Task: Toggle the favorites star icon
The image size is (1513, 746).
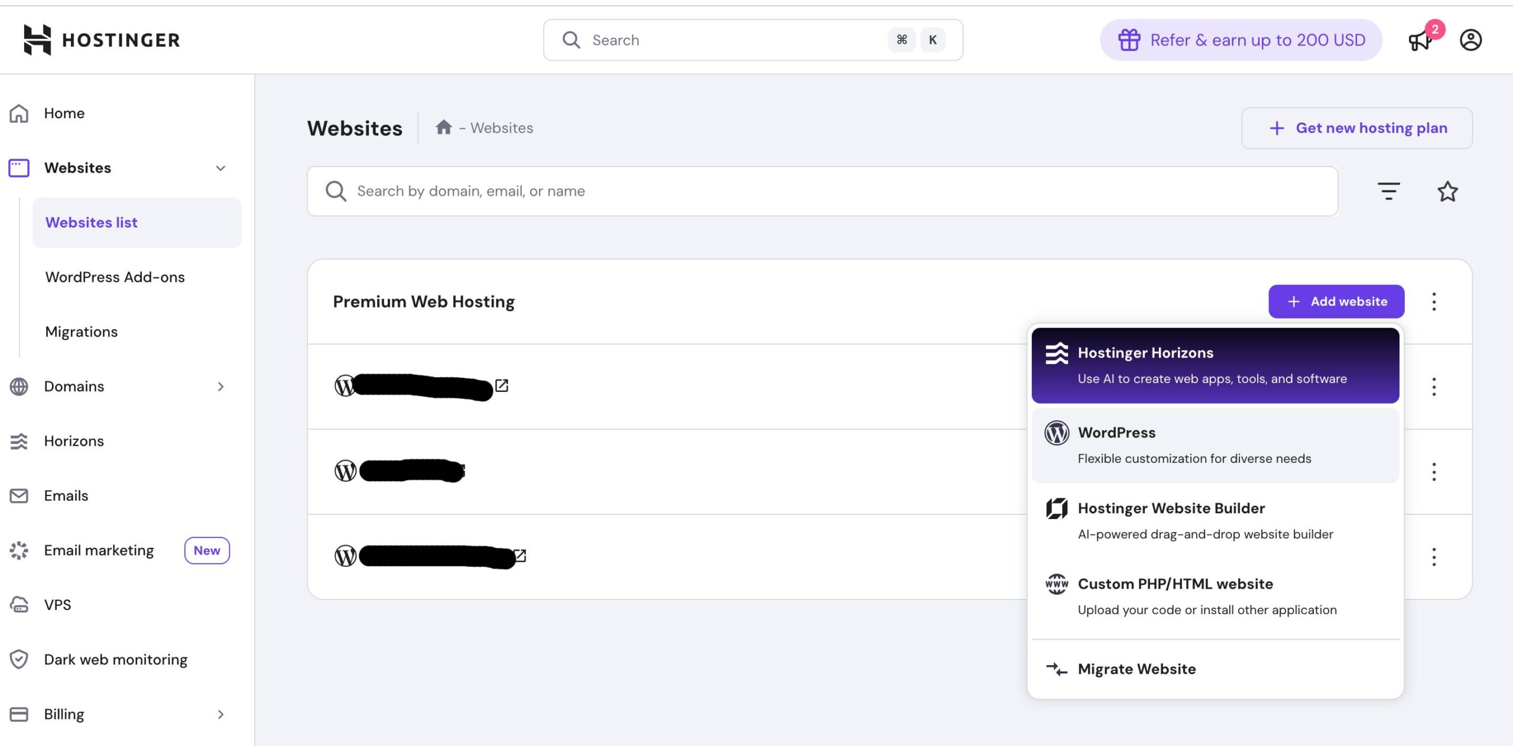Action: (1447, 191)
